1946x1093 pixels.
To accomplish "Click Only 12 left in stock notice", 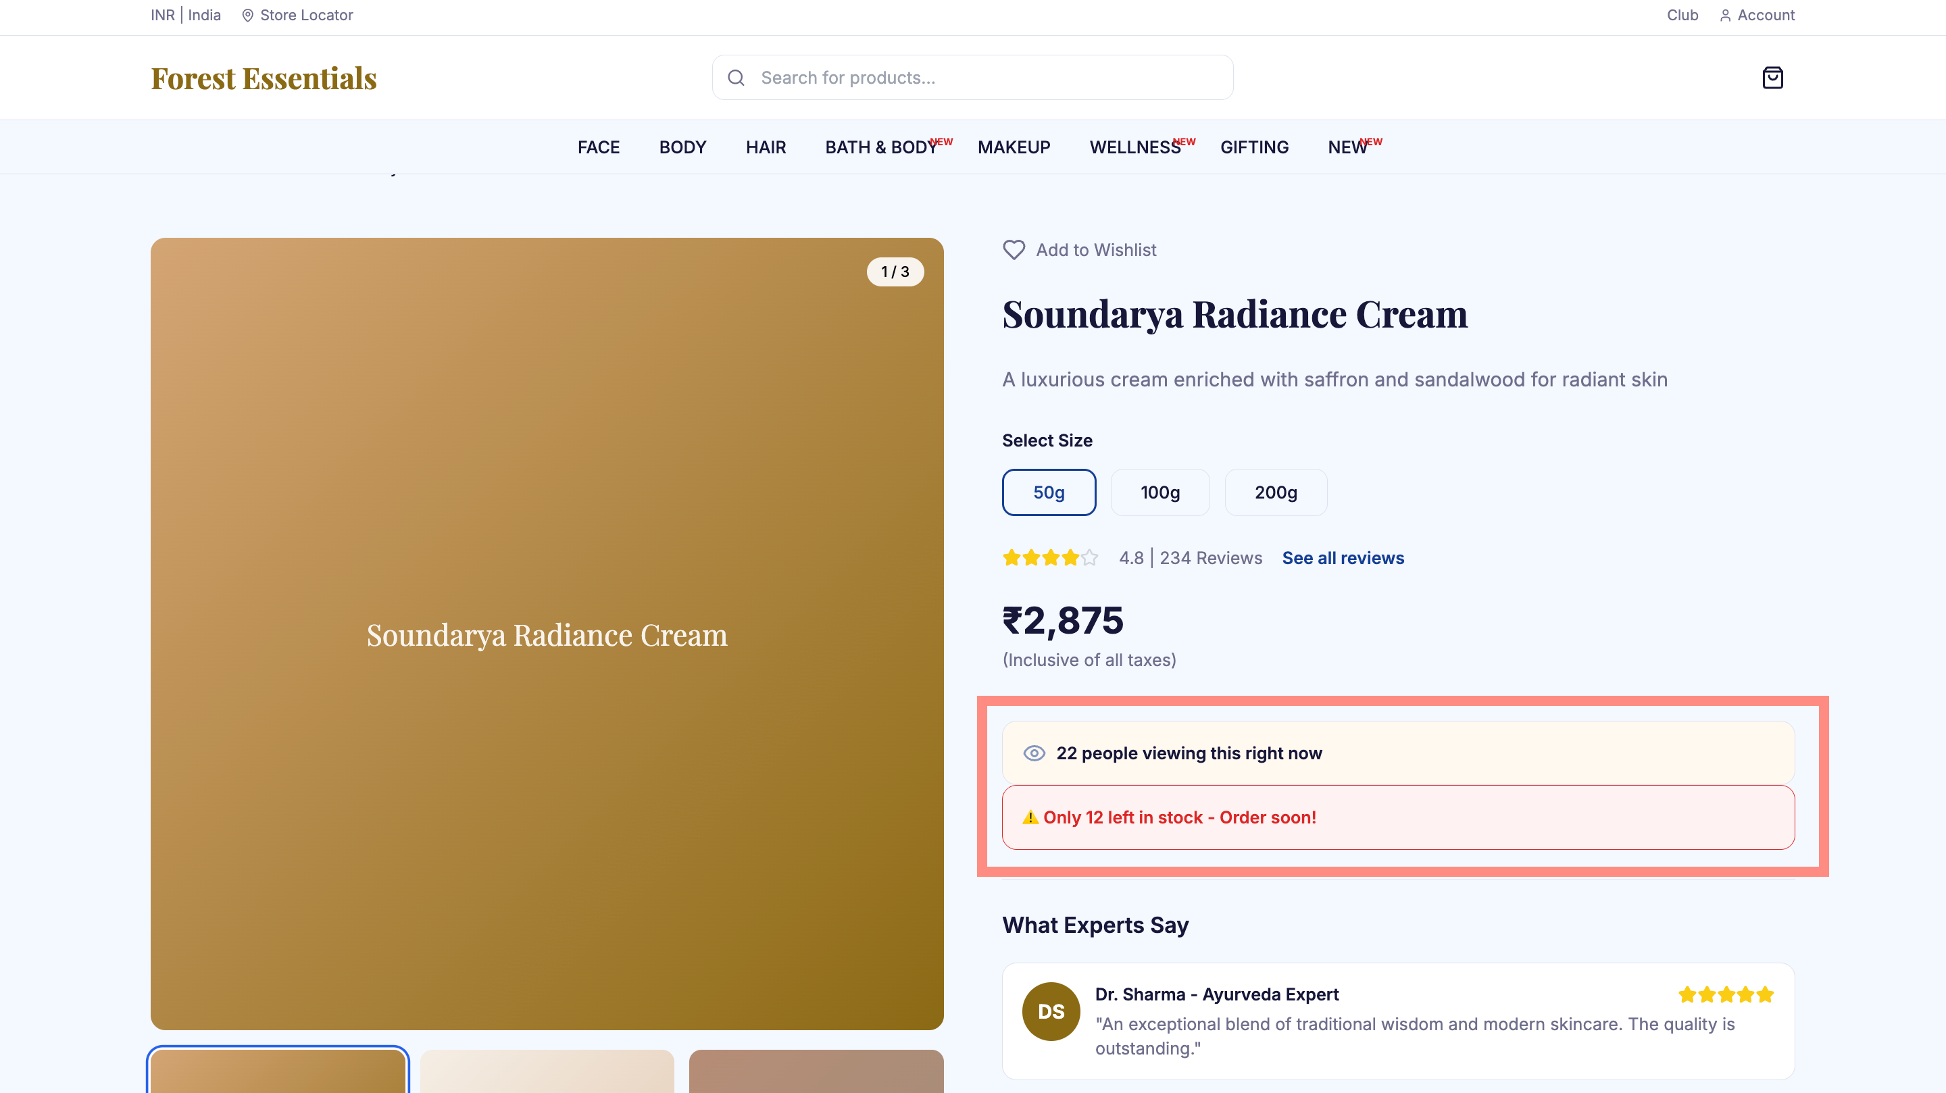I will [x=1180, y=817].
